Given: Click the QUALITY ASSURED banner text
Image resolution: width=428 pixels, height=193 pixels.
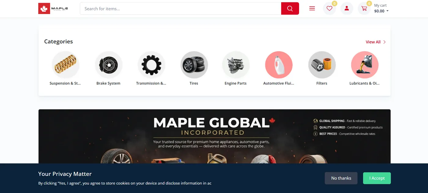Looking at the screenshot, I should point(332,127).
